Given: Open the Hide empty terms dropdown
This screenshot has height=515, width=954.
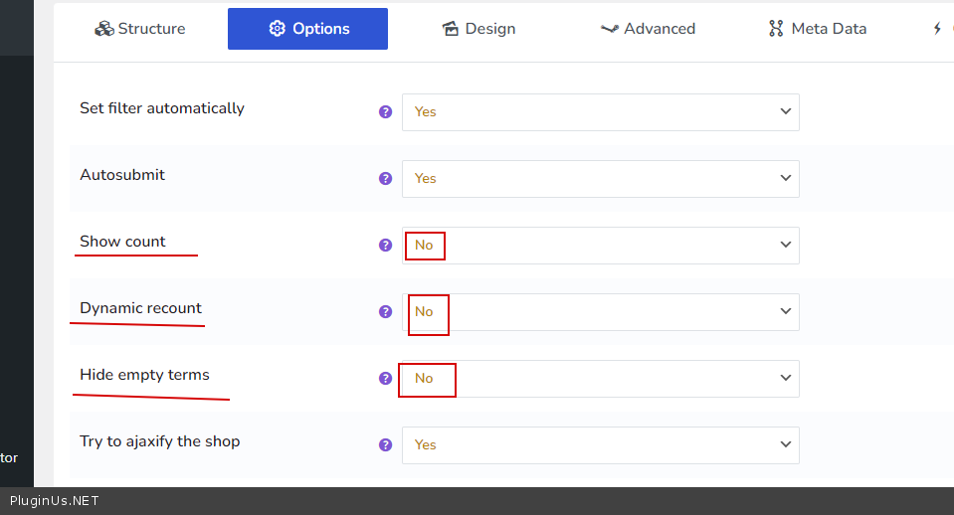Looking at the screenshot, I should pyautogui.click(x=600, y=379).
